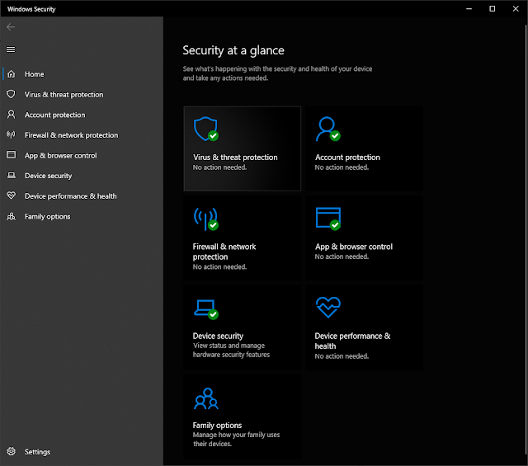Click the Firewall & network protection tile title
The width and height of the screenshot is (528, 466).
pos(224,252)
